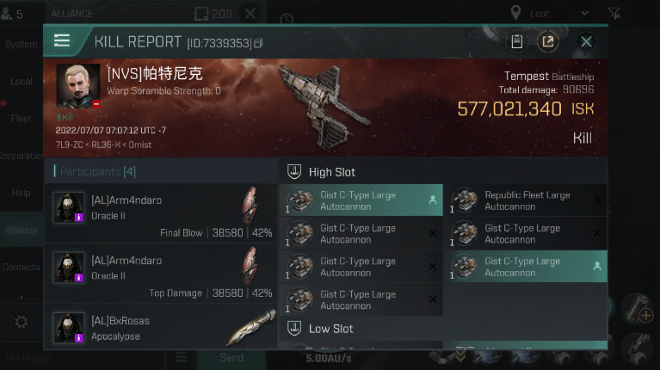660x370 pixels.
Task: Open the clipboard notes icon
Action: [517, 41]
